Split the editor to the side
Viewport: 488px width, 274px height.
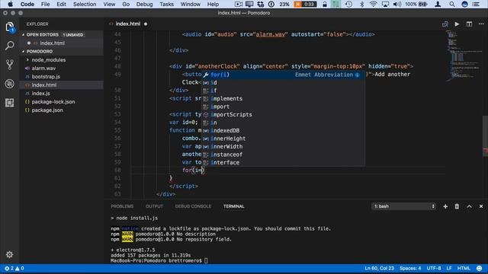469,24
